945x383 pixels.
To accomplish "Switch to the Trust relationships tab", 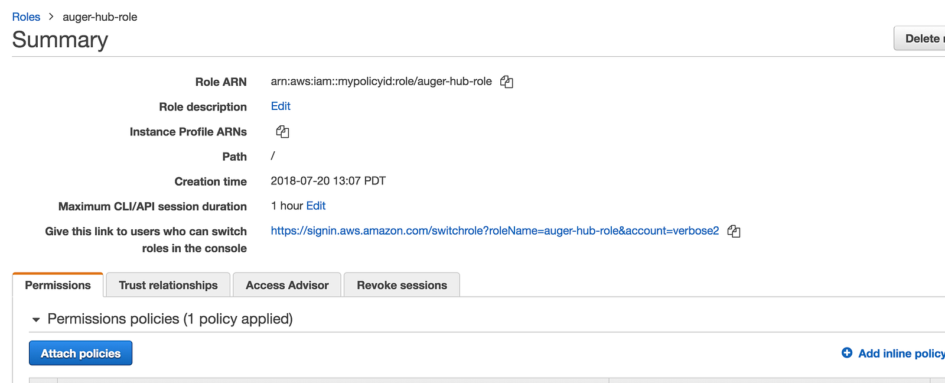I will [x=168, y=285].
